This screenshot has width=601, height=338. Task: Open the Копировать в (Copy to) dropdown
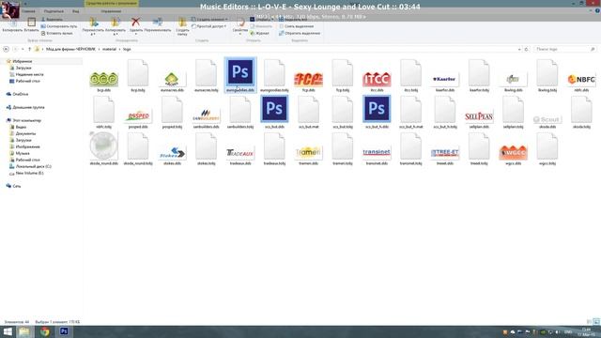(x=115, y=26)
